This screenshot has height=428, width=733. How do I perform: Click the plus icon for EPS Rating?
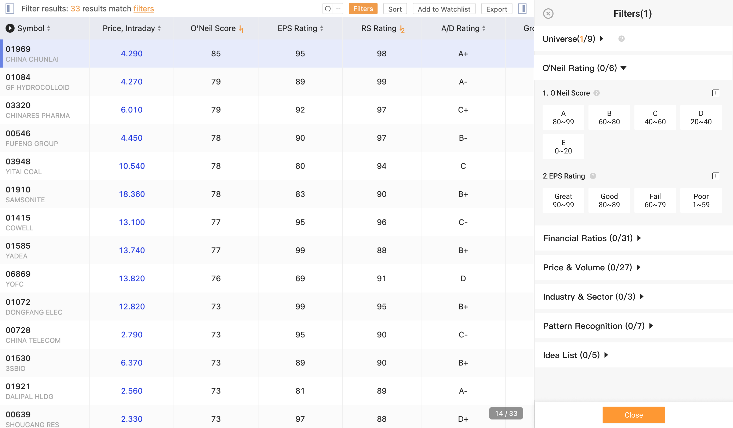click(716, 176)
